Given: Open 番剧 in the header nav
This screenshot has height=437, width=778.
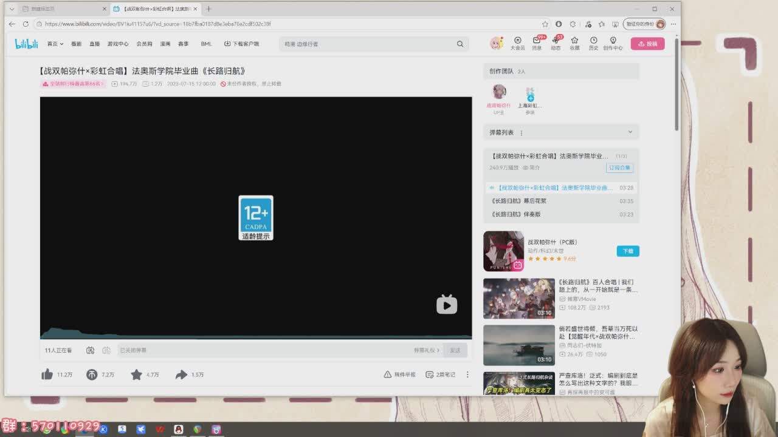Looking at the screenshot, I should pos(76,44).
